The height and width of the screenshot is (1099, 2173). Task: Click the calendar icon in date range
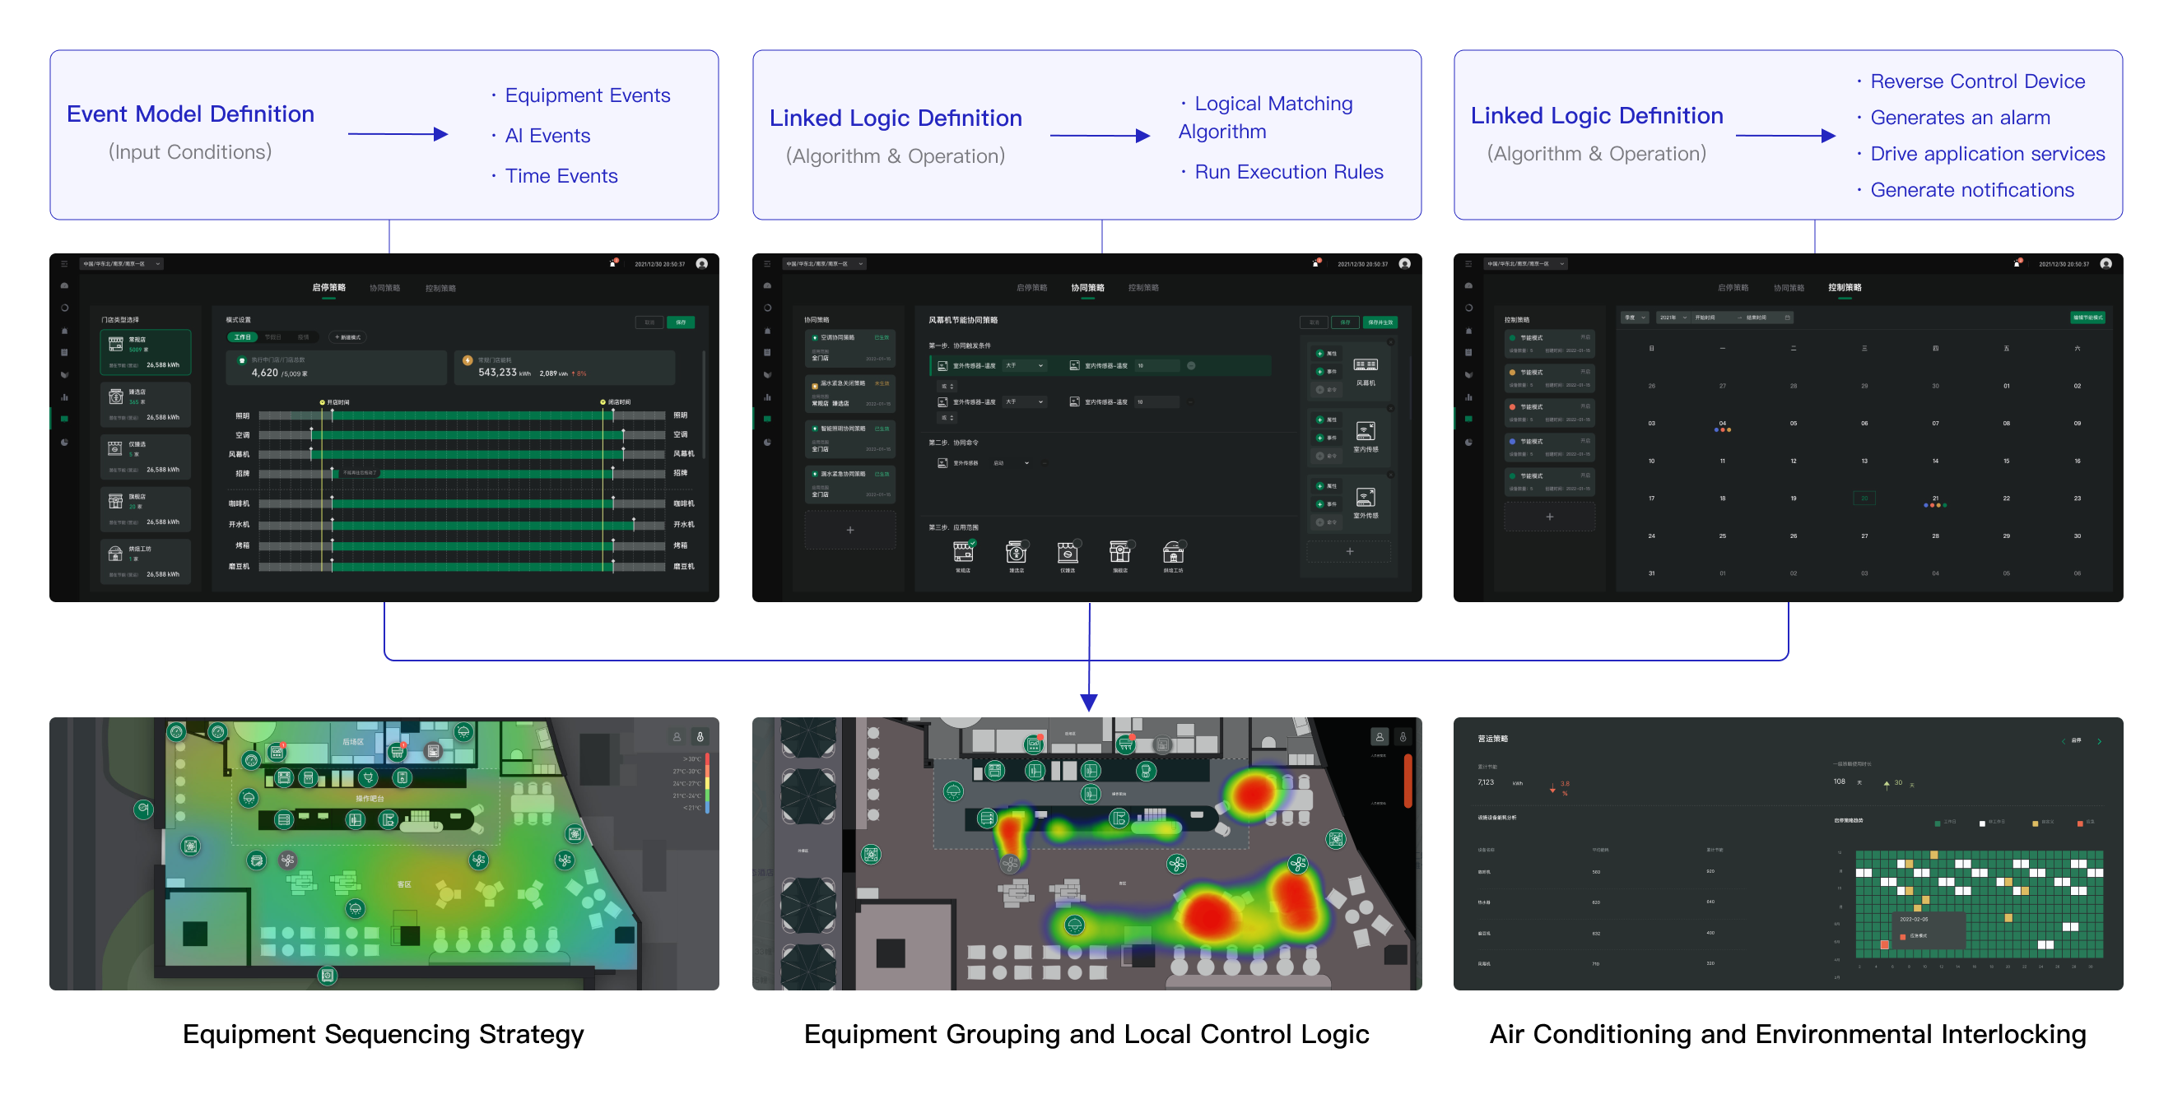coord(1787,318)
